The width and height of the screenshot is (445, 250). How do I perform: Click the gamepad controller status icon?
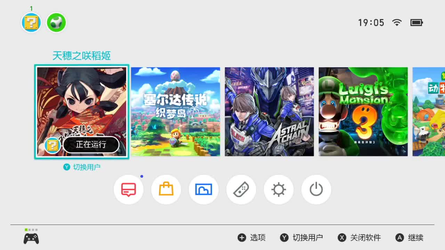tap(31, 239)
